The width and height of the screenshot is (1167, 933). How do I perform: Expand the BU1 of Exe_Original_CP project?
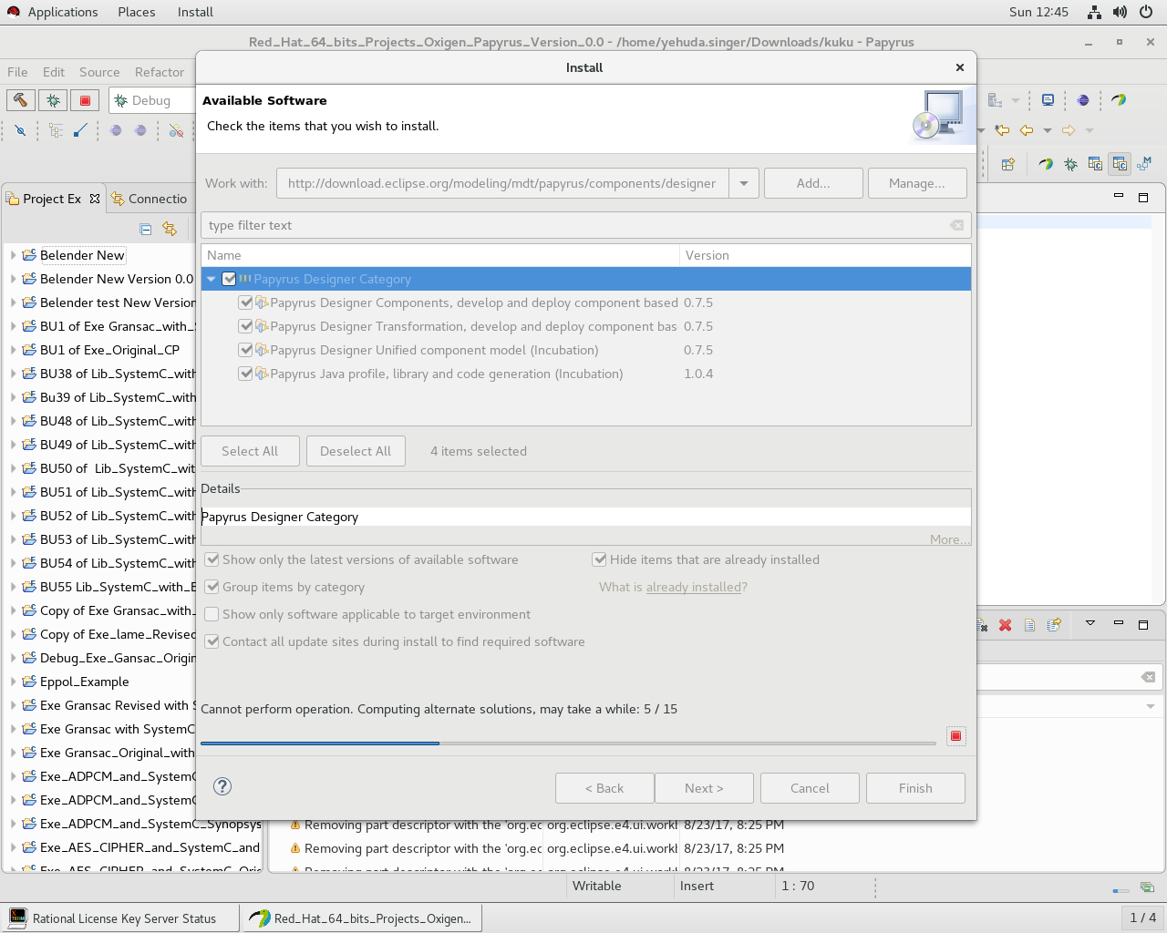pos(13,350)
